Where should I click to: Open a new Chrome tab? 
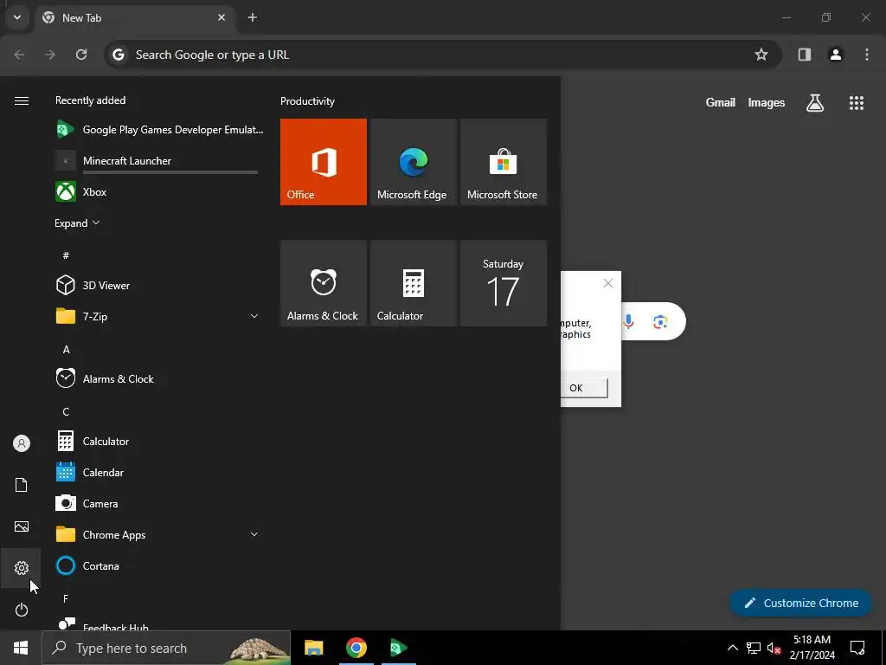click(253, 17)
